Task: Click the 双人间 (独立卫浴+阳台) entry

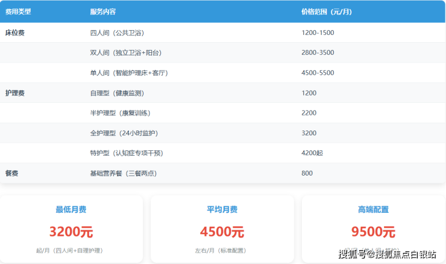Action: click(125, 53)
